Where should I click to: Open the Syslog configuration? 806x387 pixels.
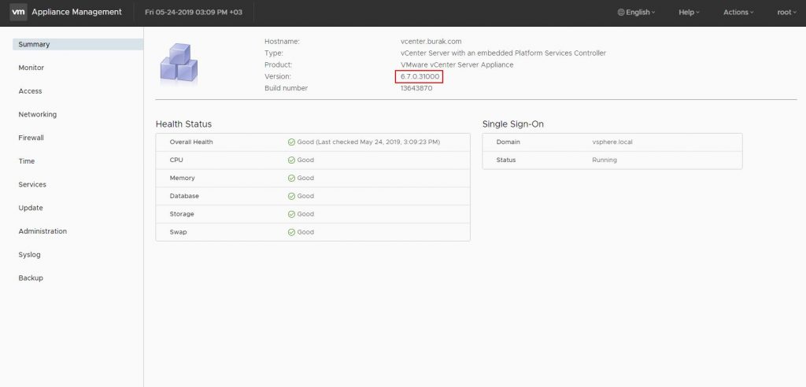click(29, 254)
